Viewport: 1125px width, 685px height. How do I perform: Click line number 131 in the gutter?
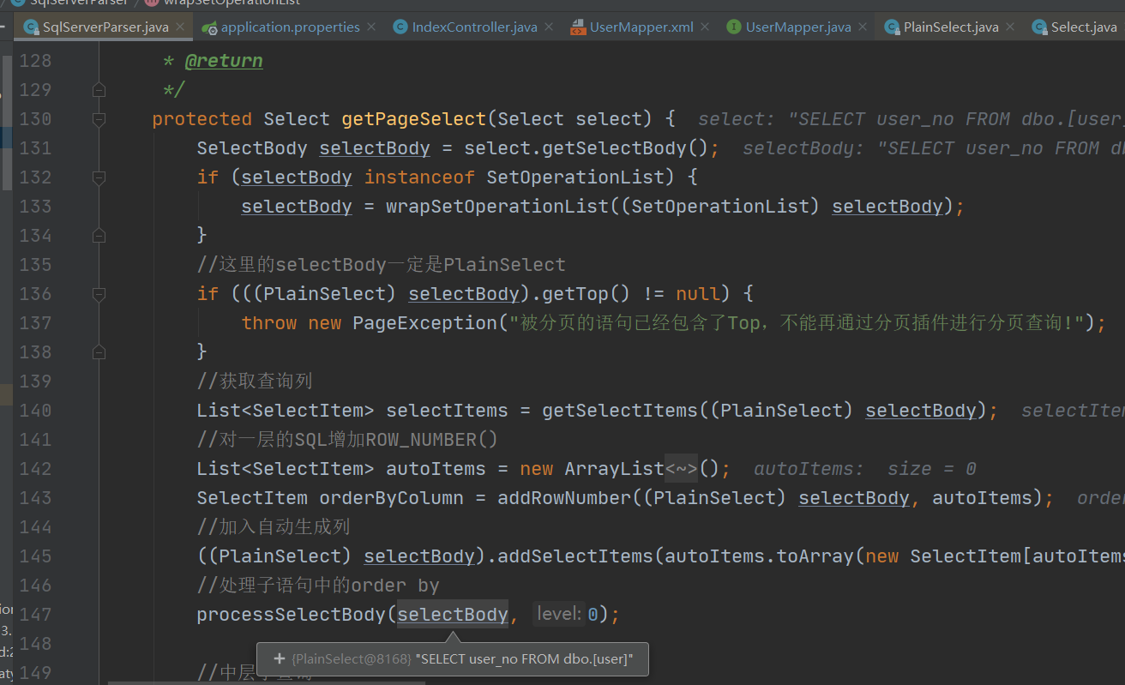pos(35,148)
